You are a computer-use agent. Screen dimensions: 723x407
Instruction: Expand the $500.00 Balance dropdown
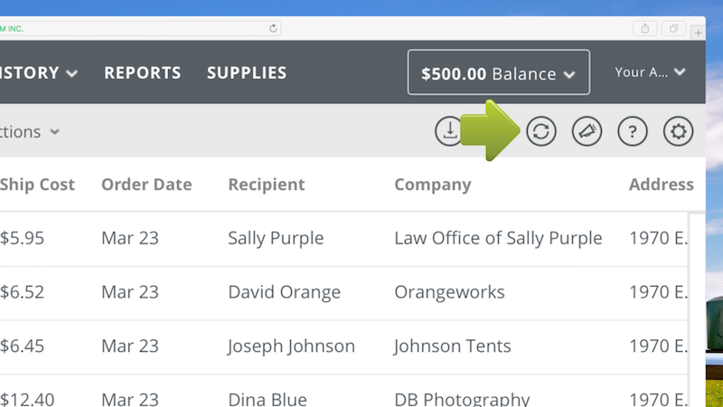[499, 73]
